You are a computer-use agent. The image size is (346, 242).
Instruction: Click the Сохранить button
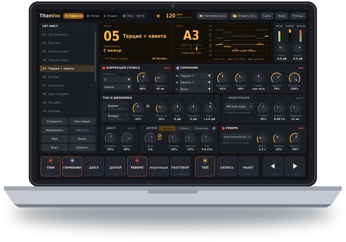click(x=55, y=121)
